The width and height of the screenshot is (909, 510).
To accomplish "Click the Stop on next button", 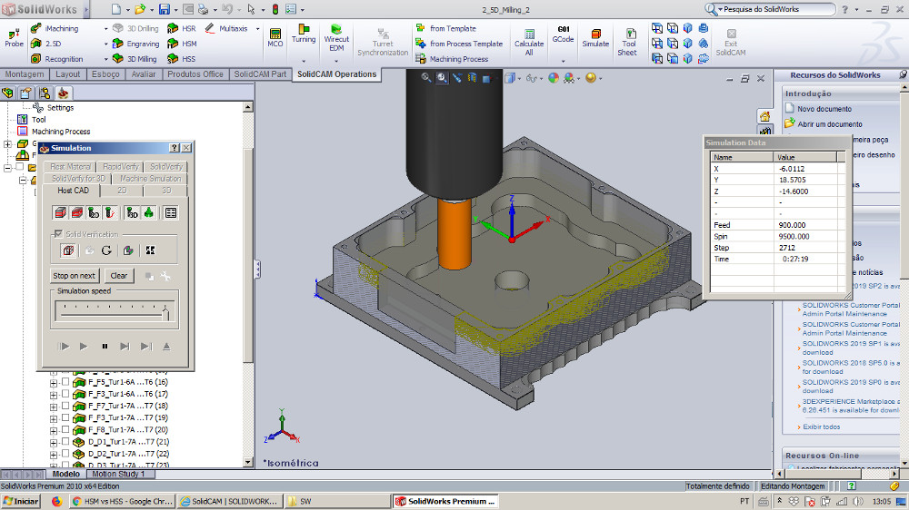I will point(75,276).
